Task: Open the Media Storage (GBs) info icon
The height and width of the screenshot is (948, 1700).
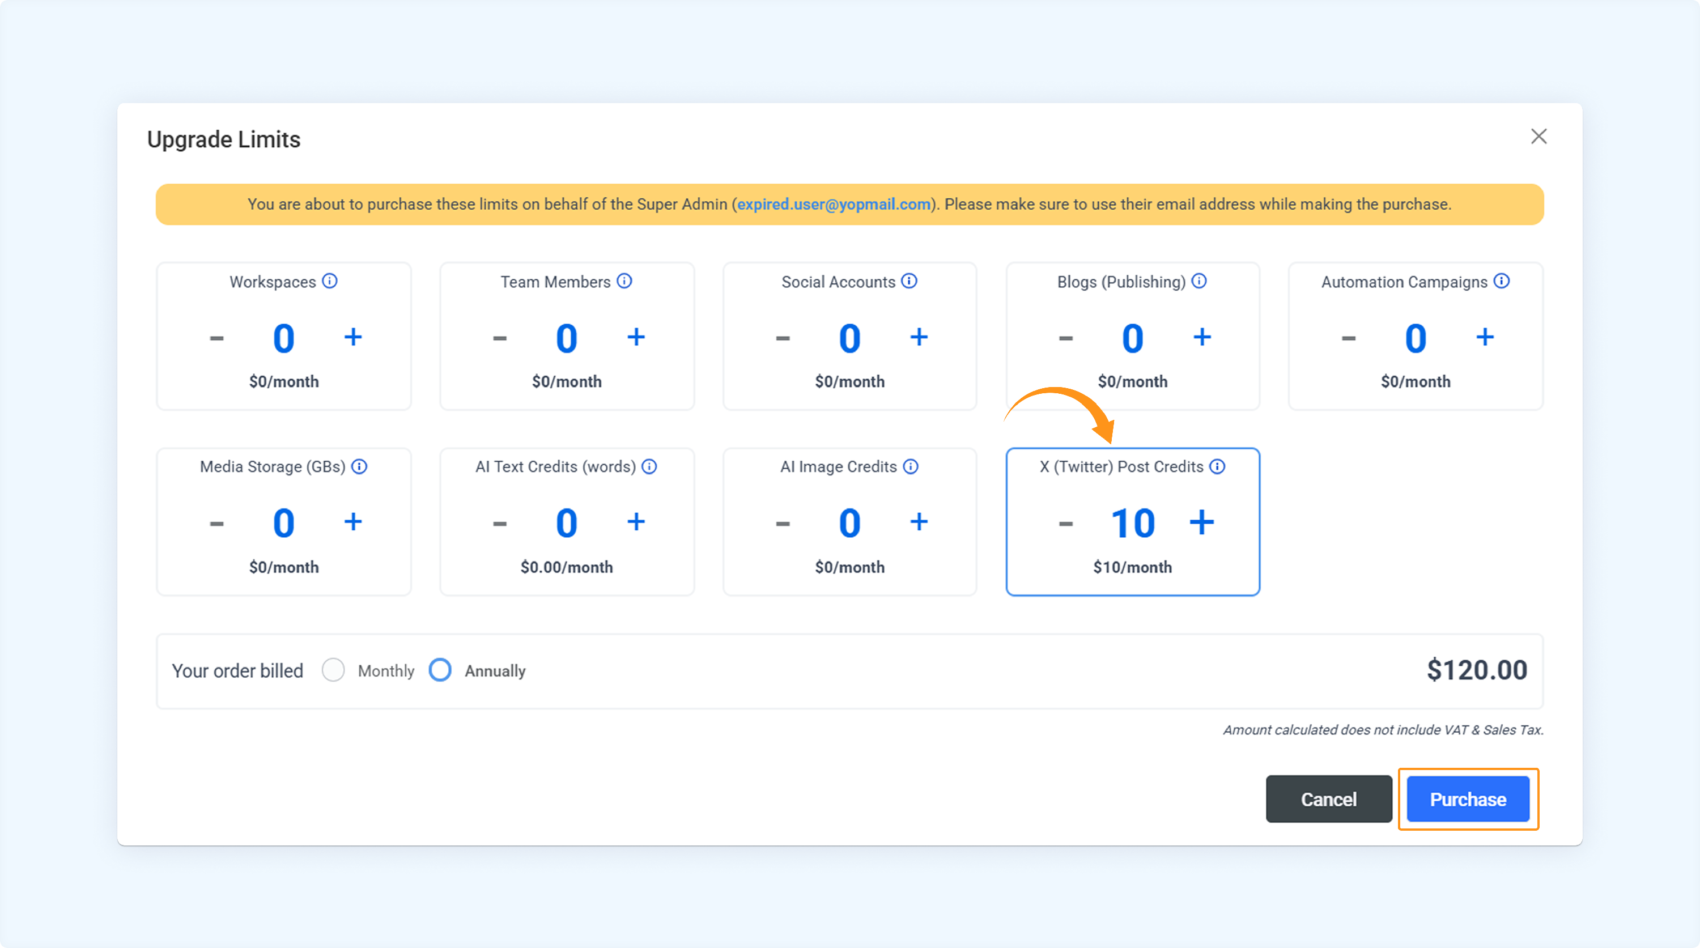Action: [x=359, y=466]
